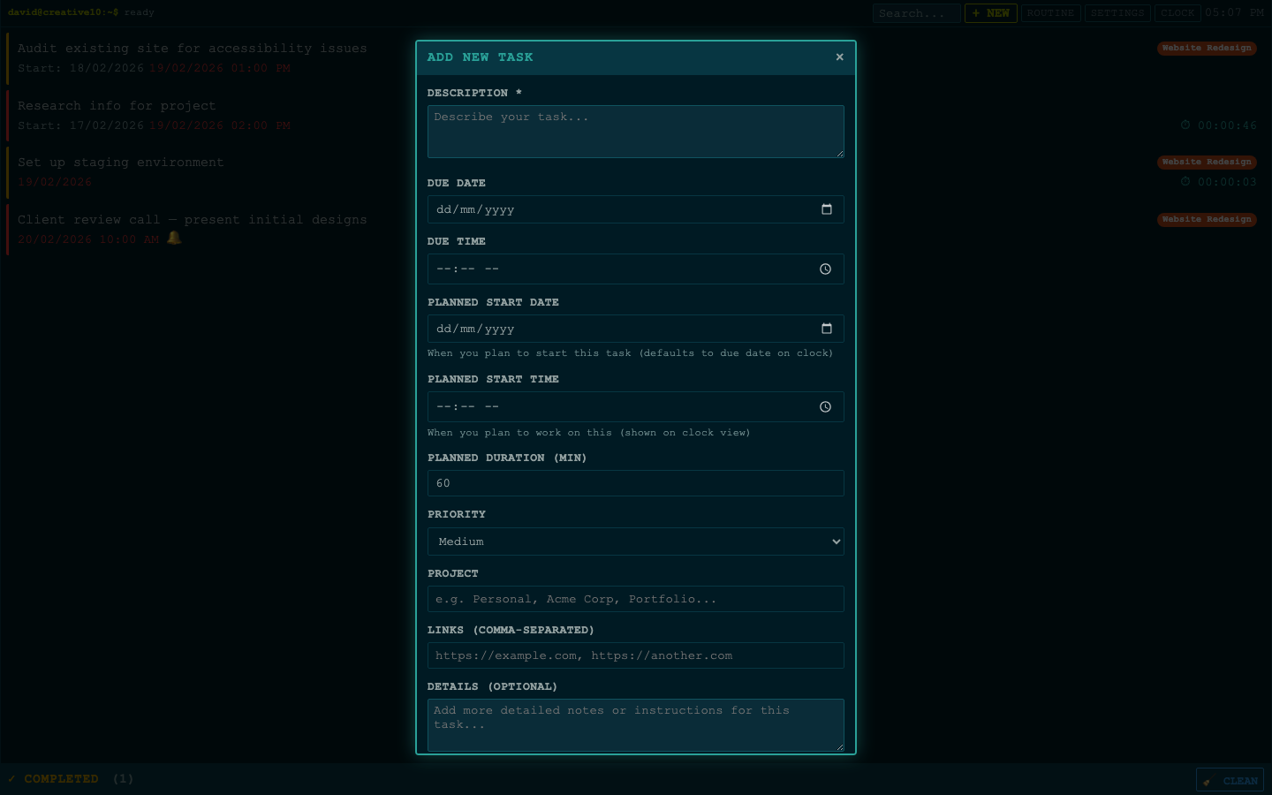Open the CLOCK view
1272x795 pixels.
1178,13
